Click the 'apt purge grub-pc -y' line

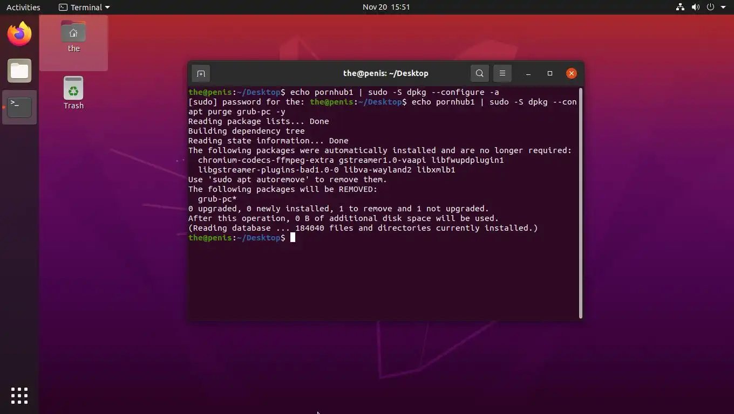pos(237,112)
